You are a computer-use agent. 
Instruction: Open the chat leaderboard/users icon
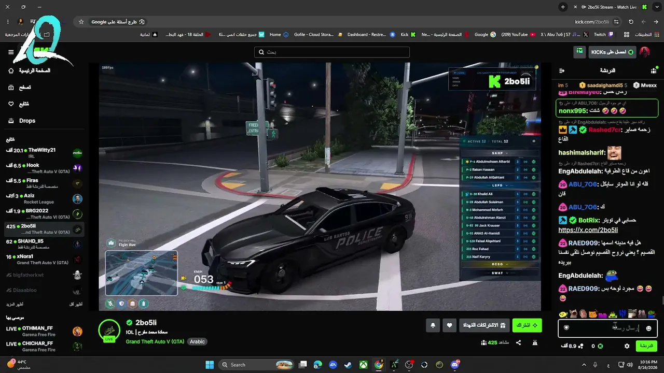tap(653, 70)
